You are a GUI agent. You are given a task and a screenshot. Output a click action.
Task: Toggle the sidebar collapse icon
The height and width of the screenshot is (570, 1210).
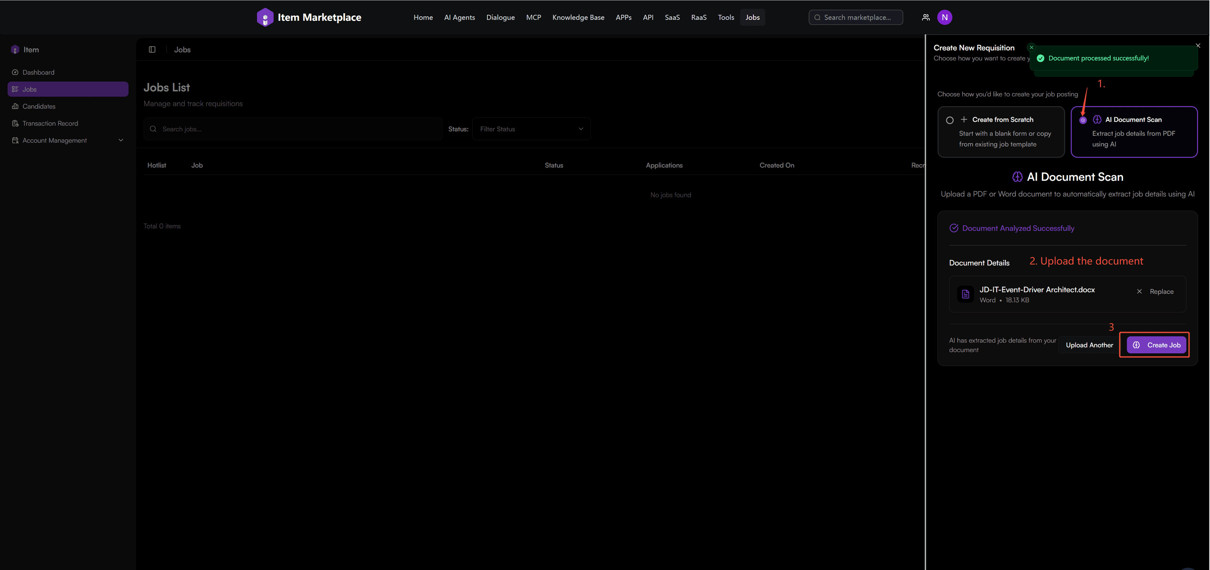click(152, 50)
